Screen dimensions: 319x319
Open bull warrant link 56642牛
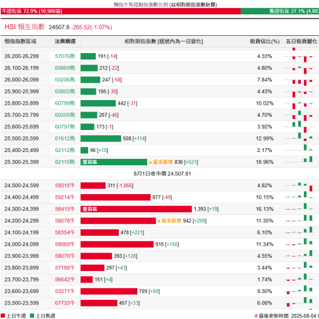65,280
